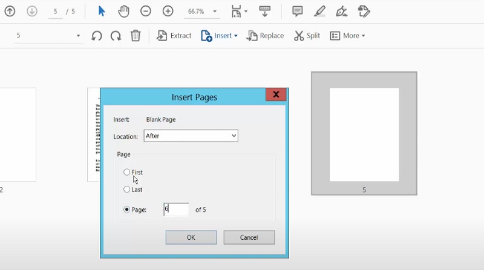Select page 2 thumbnail
This screenshot has width=484, height=270.
[18, 134]
